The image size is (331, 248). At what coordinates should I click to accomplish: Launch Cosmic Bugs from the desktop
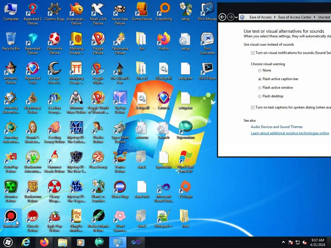55,11
